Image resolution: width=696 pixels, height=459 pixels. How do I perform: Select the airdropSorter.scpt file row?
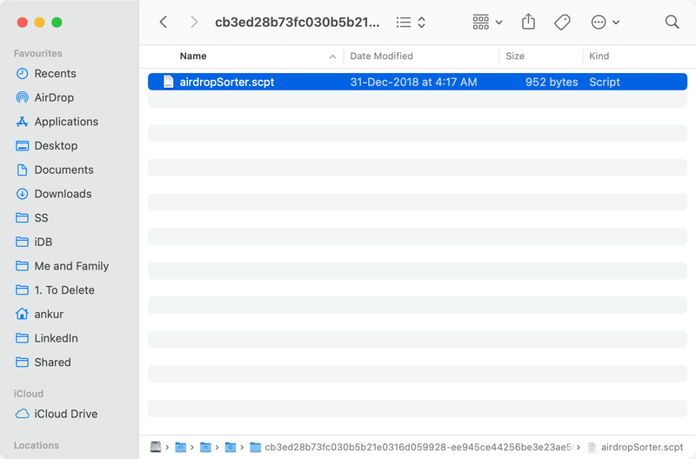tap(418, 82)
